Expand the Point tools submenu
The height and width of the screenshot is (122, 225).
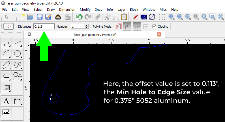6,42
